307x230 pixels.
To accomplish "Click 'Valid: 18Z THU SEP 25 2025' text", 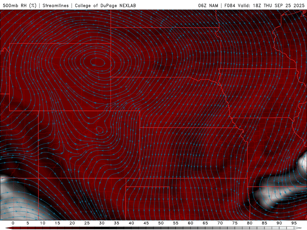I will (x=271, y=5).
